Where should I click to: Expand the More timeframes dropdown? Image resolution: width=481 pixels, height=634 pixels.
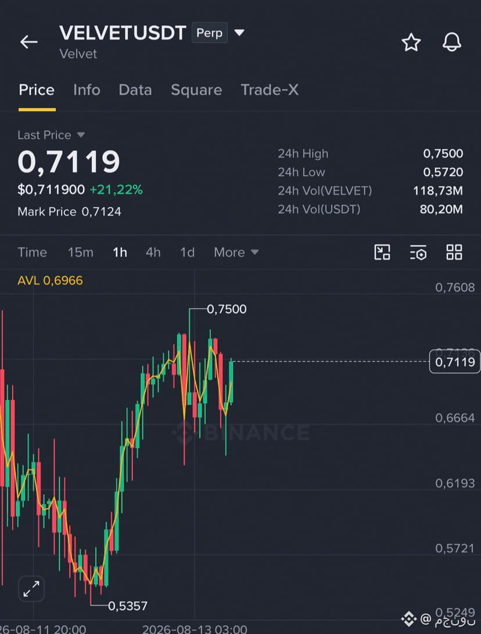tap(236, 253)
